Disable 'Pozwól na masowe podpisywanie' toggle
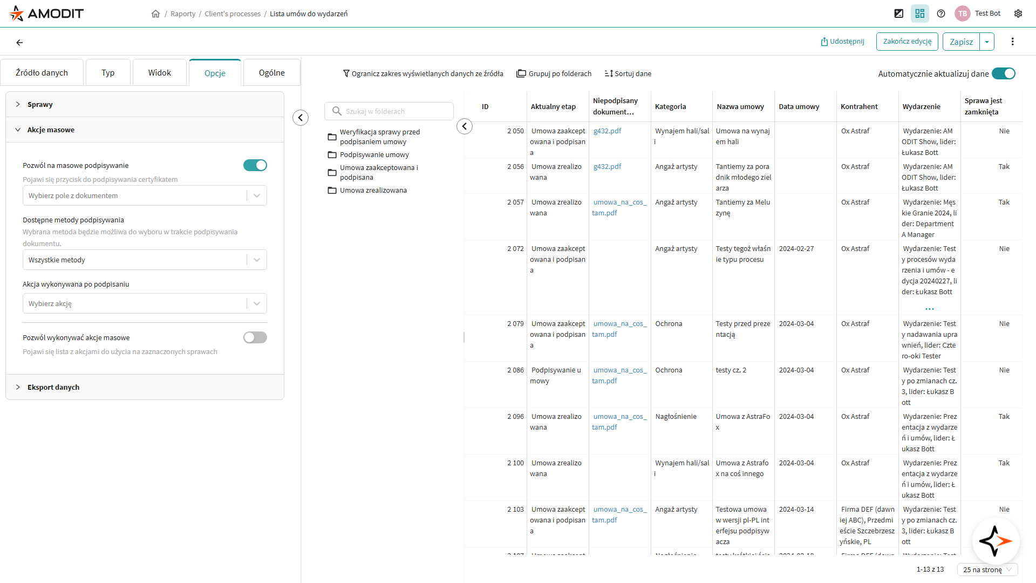Image resolution: width=1036 pixels, height=583 pixels. point(255,165)
